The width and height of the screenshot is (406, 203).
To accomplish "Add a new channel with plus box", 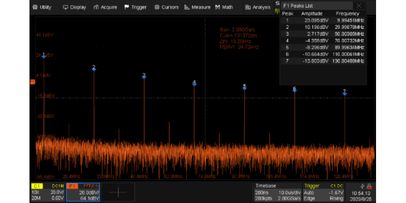I will pos(118,192).
